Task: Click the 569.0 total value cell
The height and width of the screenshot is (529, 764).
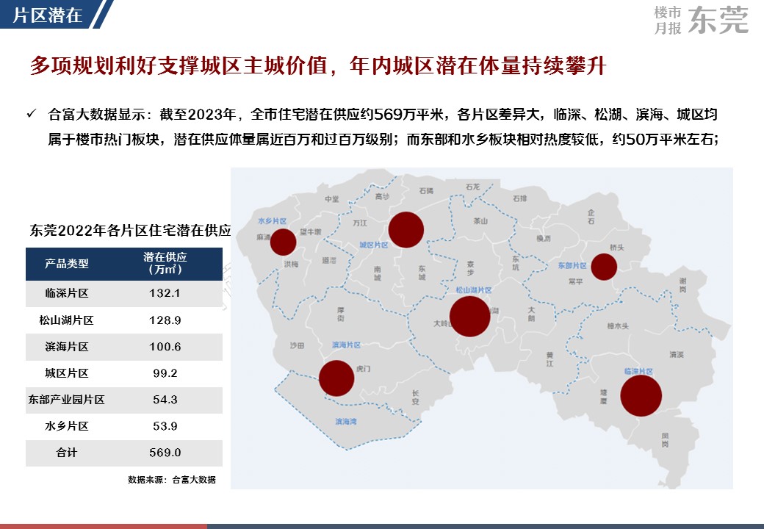Action: click(166, 453)
